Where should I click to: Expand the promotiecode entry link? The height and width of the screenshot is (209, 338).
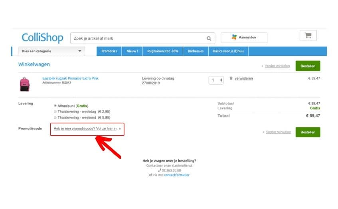tap(85, 129)
